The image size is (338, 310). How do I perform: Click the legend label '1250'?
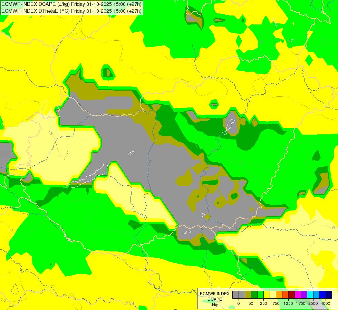(x=288, y=303)
